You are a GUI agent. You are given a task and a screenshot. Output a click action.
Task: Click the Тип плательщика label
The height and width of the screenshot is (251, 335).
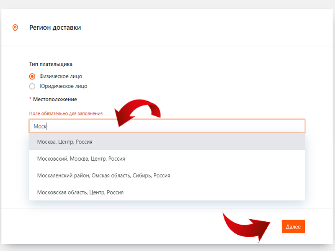51,64
